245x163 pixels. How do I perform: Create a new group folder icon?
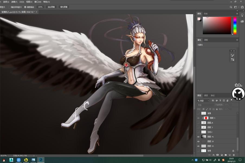coord(226,155)
